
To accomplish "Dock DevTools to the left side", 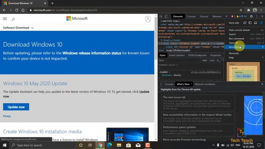I will [250, 23].
